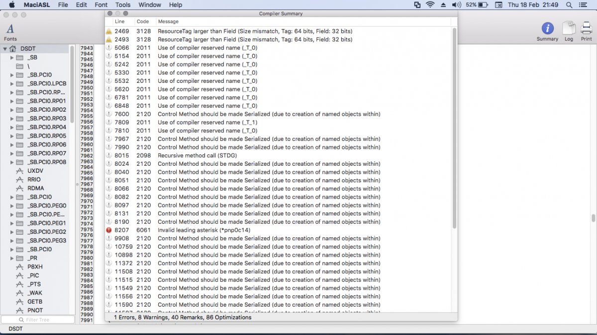The image size is (597, 335).
Task: Select the GETB tree item
Action: click(35, 302)
